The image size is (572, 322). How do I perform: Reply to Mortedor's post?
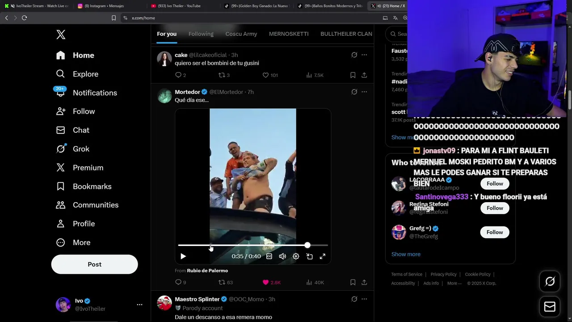[x=178, y=282]
